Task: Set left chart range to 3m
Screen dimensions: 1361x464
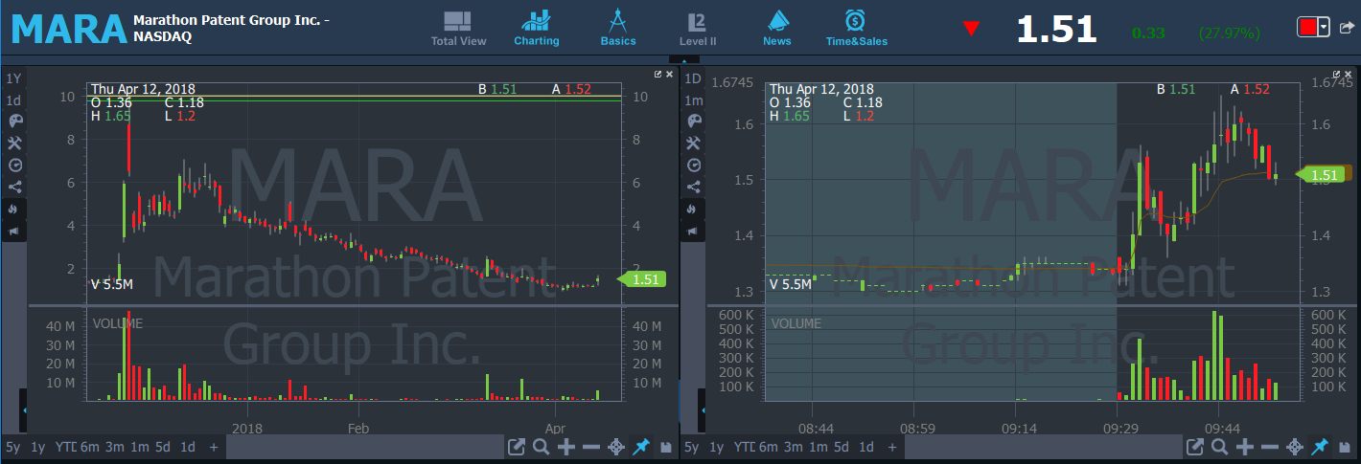Action: (114, 447)
